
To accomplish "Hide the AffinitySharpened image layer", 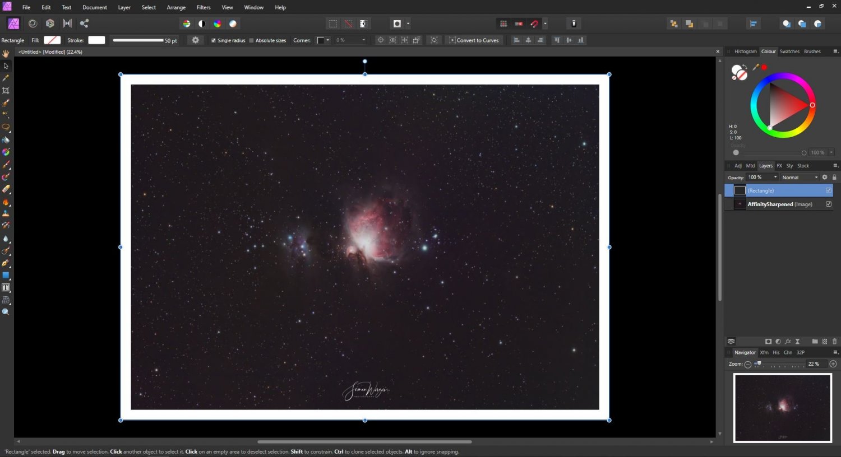I will click(829, 204).
